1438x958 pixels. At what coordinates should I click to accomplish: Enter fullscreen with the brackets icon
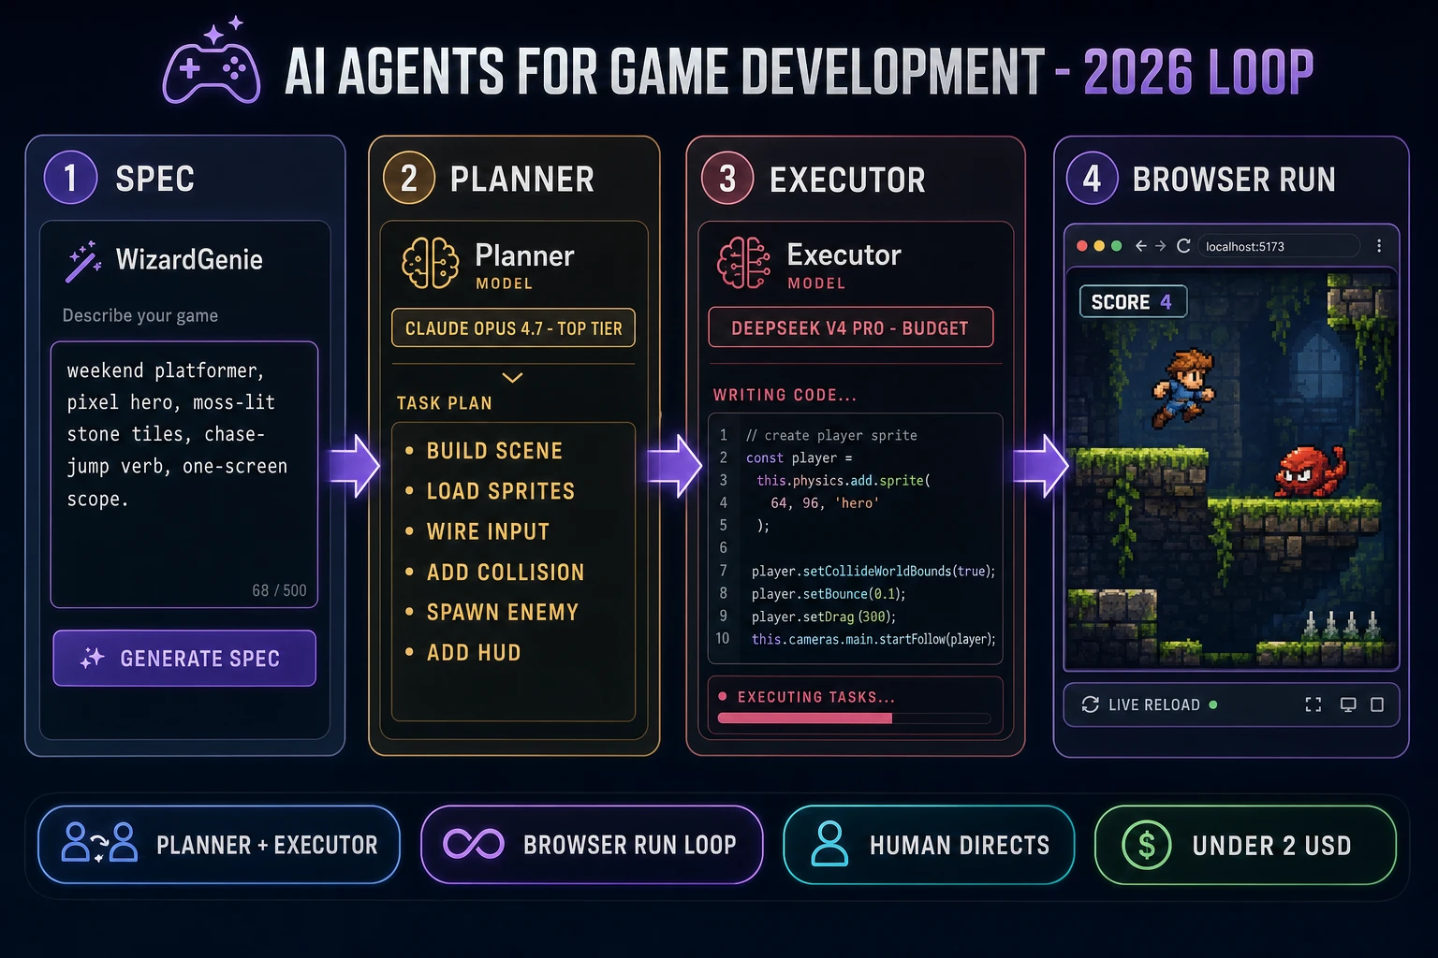[1313, 704]
